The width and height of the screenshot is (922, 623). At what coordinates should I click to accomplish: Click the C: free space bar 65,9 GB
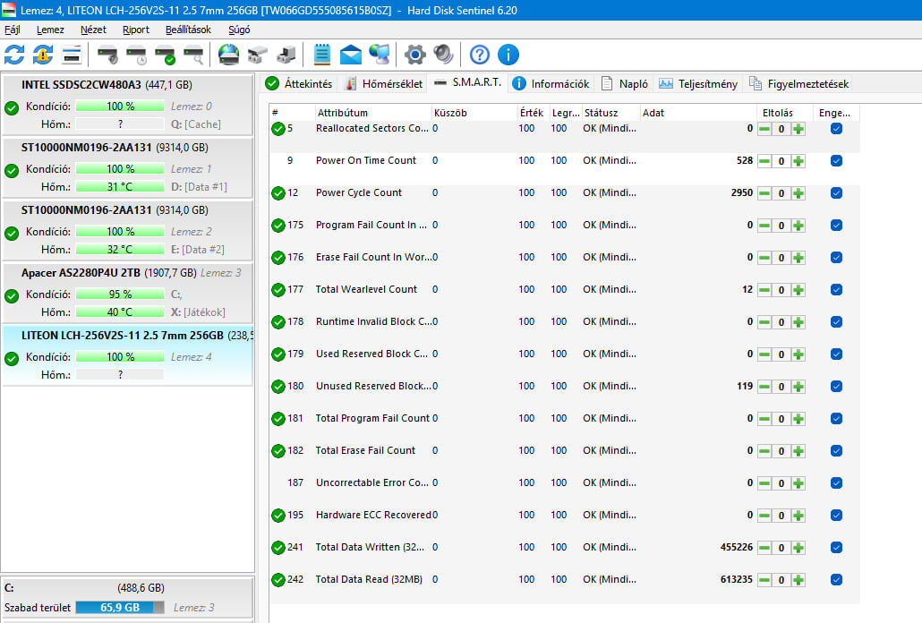[120, 608]
